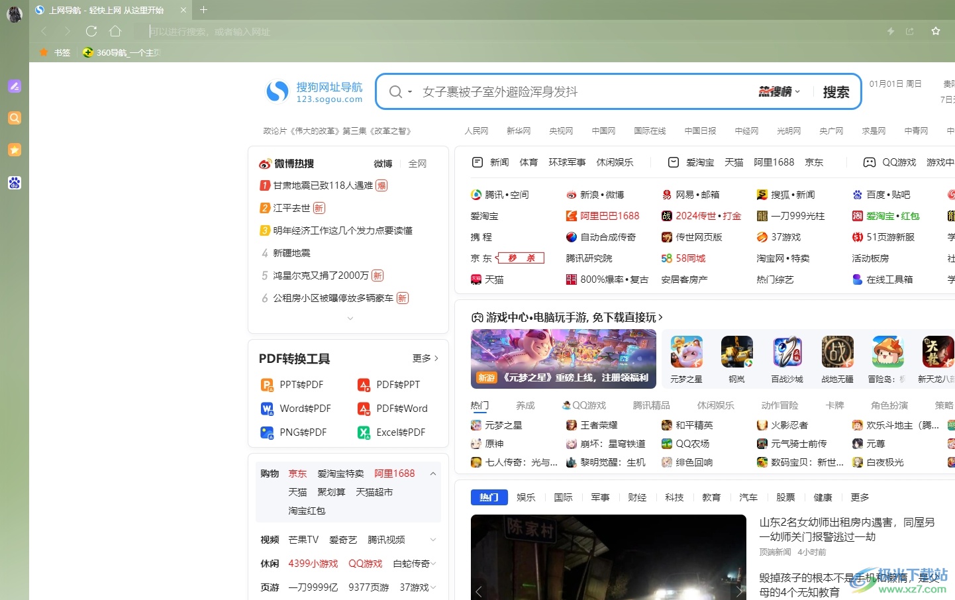Open PPT转PDF tool
955x600 pixels.
[293, 385]
